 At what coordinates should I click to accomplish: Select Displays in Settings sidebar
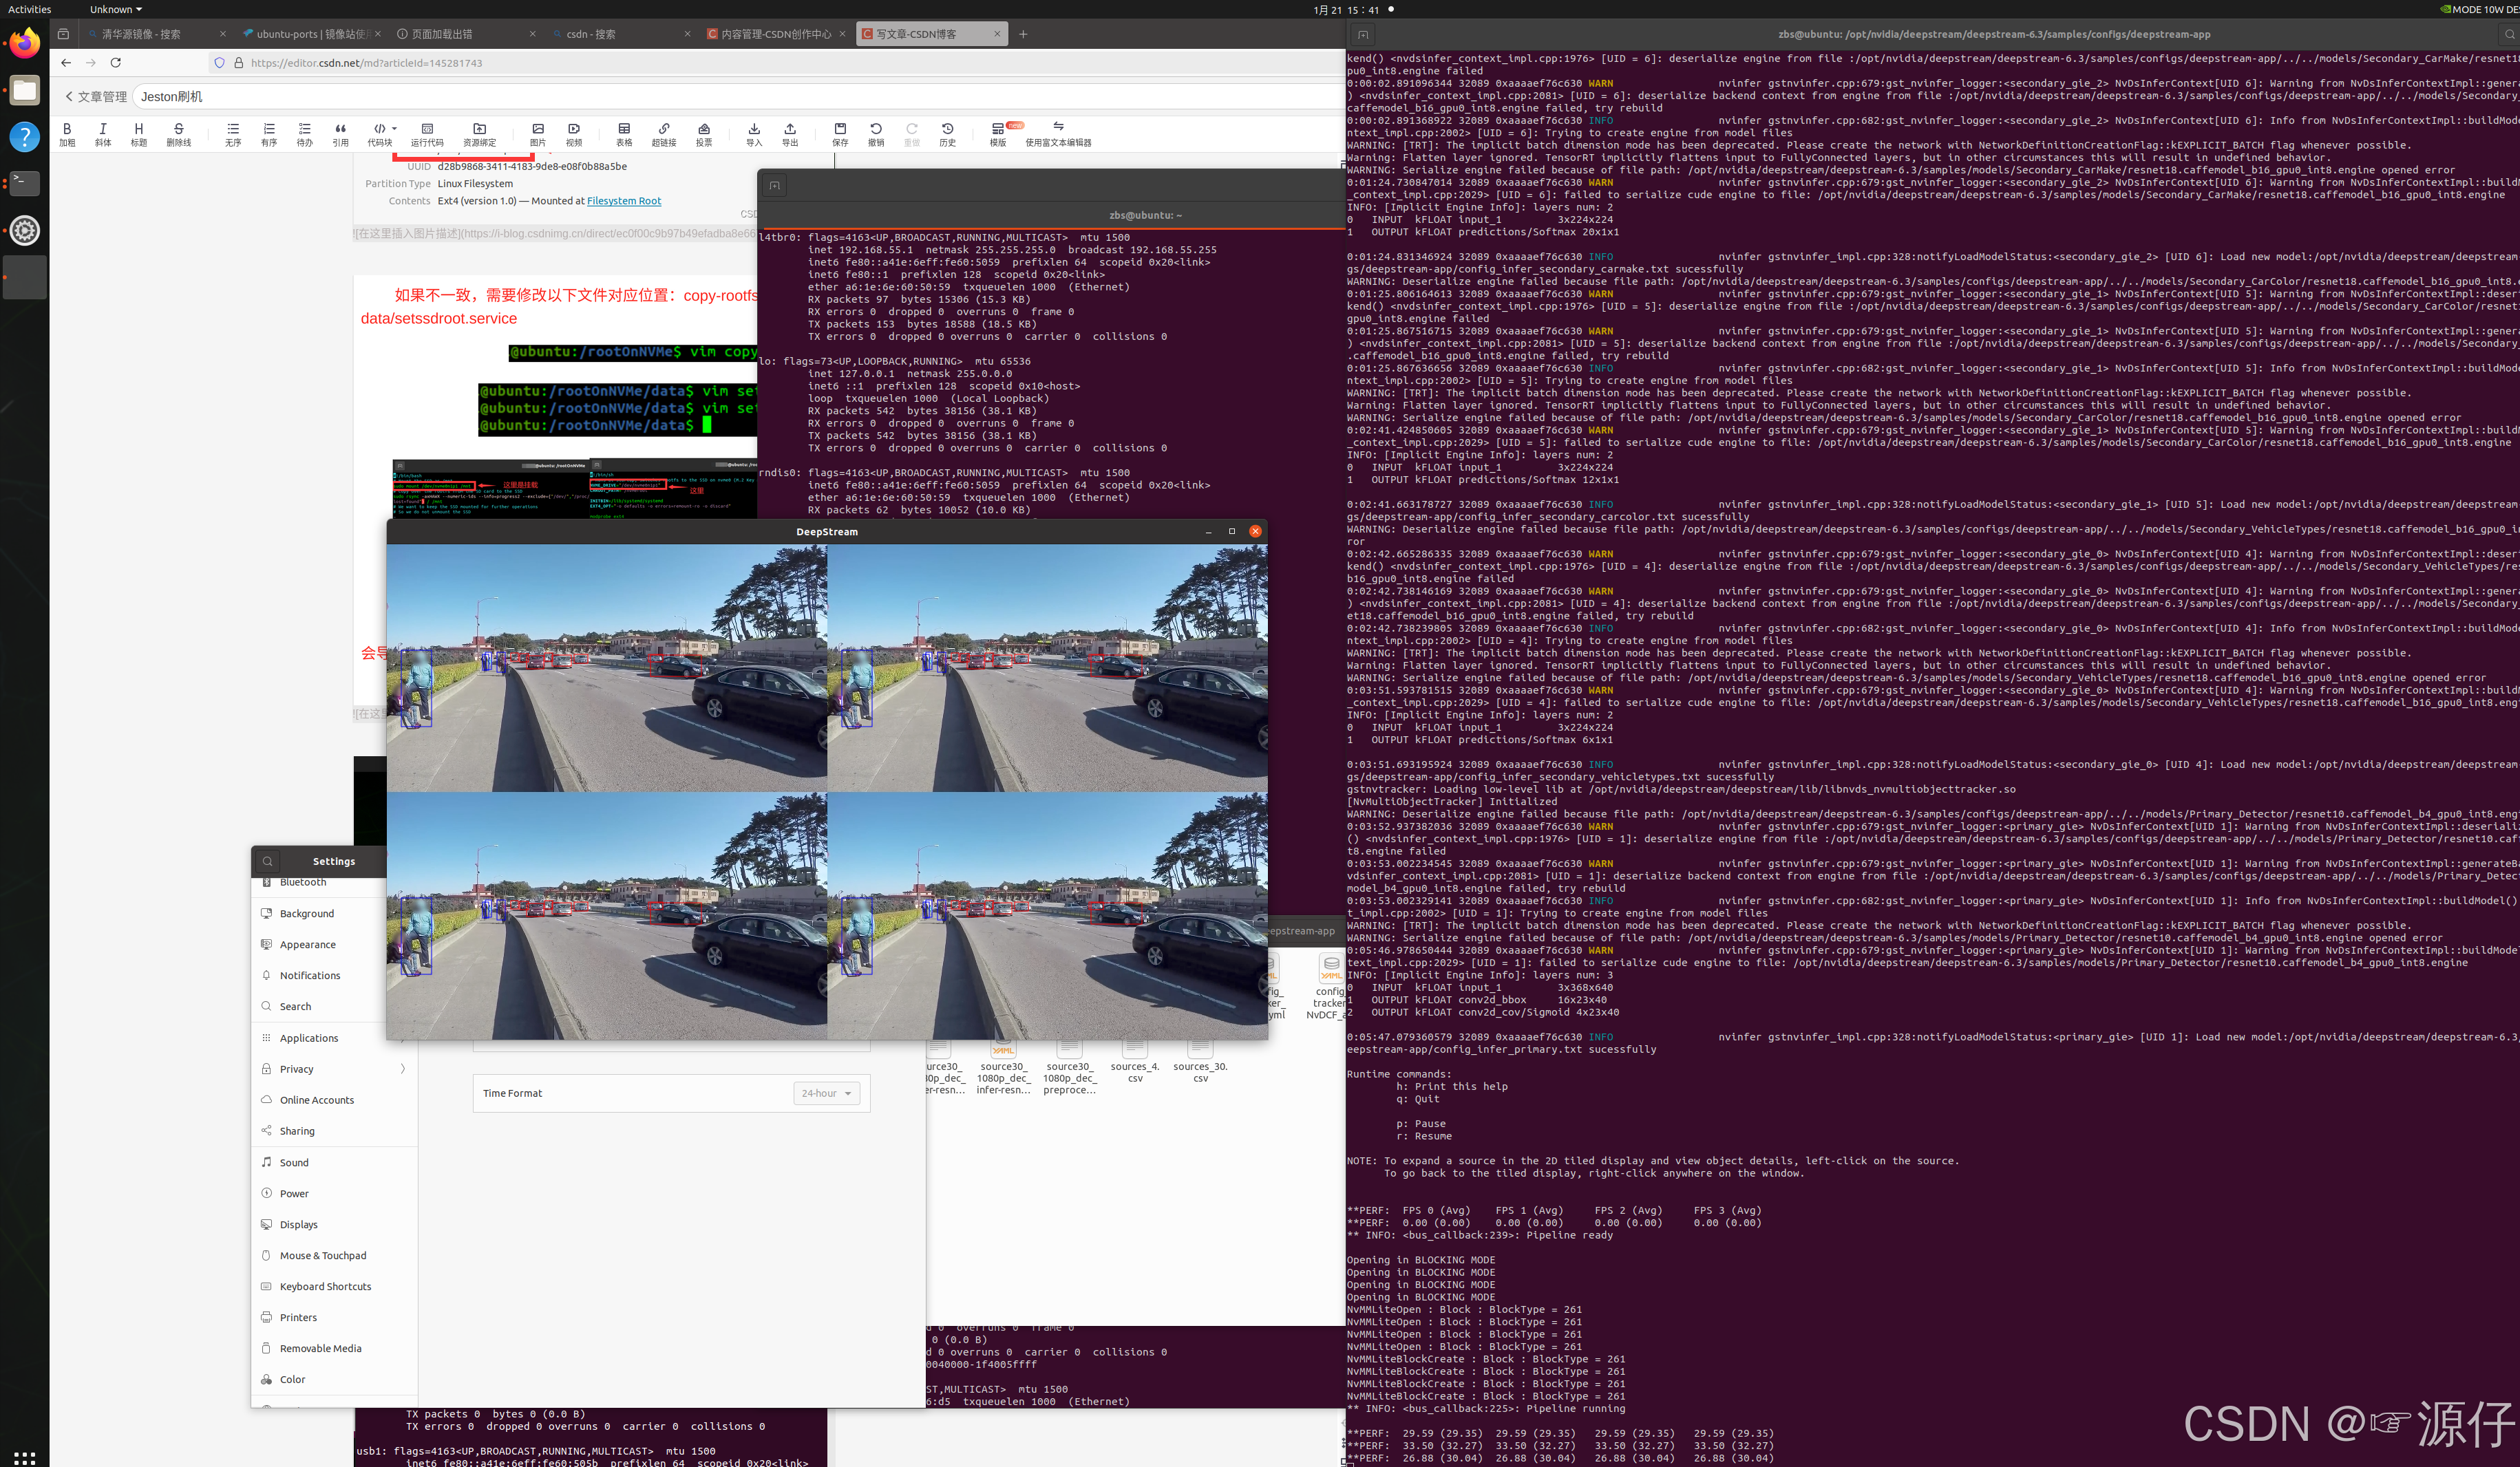334,1224
